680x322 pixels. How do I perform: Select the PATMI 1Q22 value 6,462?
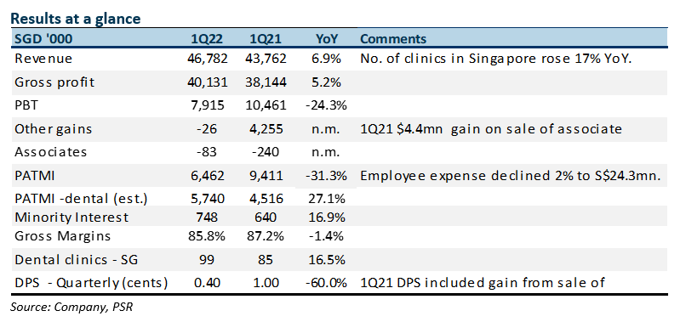click(x=209, y=176)
